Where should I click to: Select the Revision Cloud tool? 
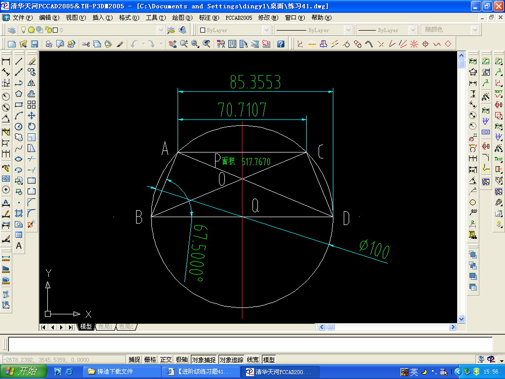[19, 137]
